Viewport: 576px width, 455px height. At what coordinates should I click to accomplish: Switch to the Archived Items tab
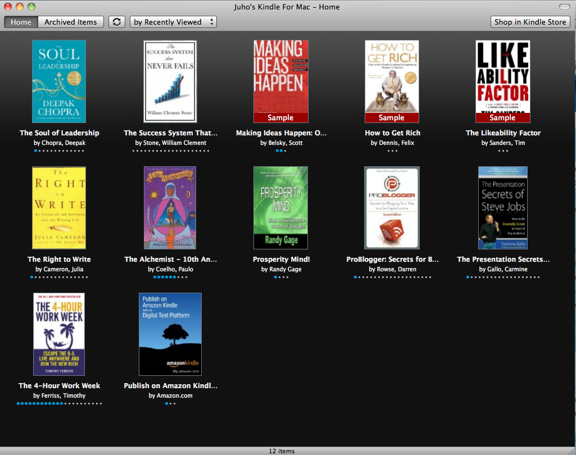(71, 22)
